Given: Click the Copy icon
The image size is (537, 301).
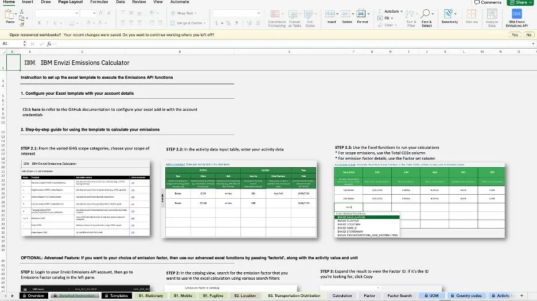Looking at the screenshot, I should (x=22, y=18).
